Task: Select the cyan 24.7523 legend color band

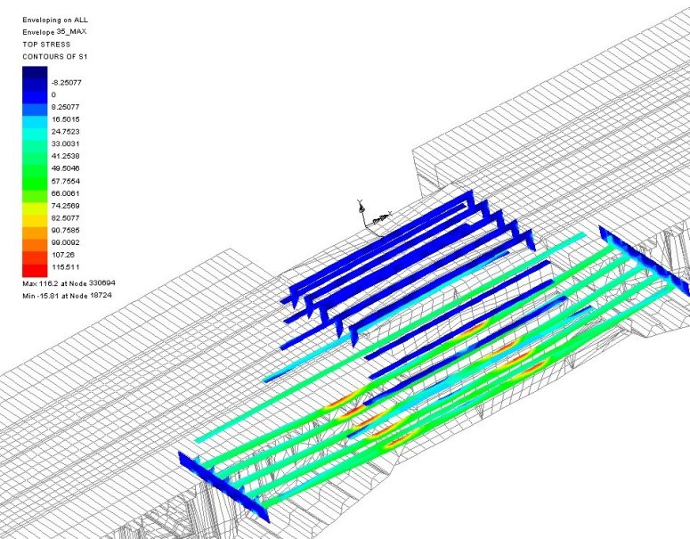Action: coord(35,129)
